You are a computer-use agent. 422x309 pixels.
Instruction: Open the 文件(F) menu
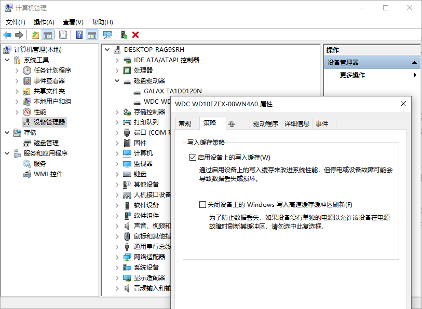pos(16,22)
